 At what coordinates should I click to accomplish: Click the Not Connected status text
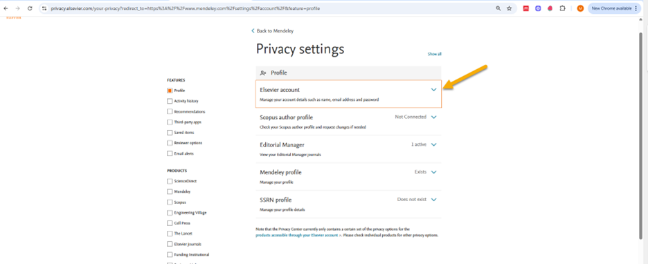pos(411,117)
